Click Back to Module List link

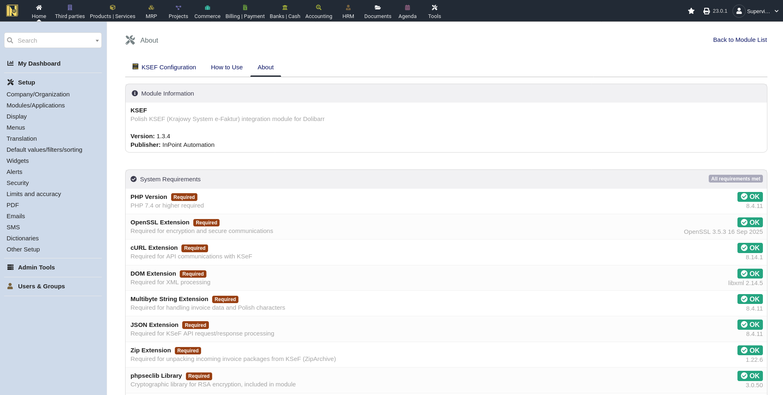coord(739,40)
